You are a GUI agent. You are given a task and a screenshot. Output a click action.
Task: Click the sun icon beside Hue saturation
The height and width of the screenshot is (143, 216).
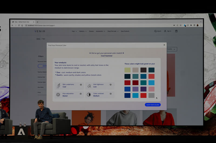58,95
